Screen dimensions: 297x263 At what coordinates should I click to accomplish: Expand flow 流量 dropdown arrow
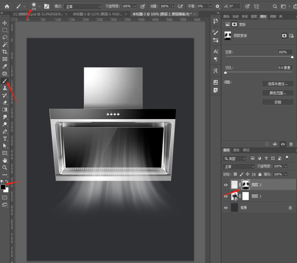pos(173,6)
